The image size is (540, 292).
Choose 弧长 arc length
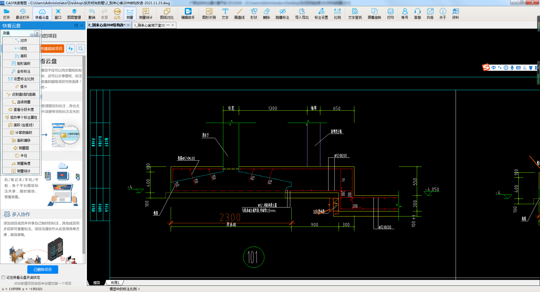point(21,86)
